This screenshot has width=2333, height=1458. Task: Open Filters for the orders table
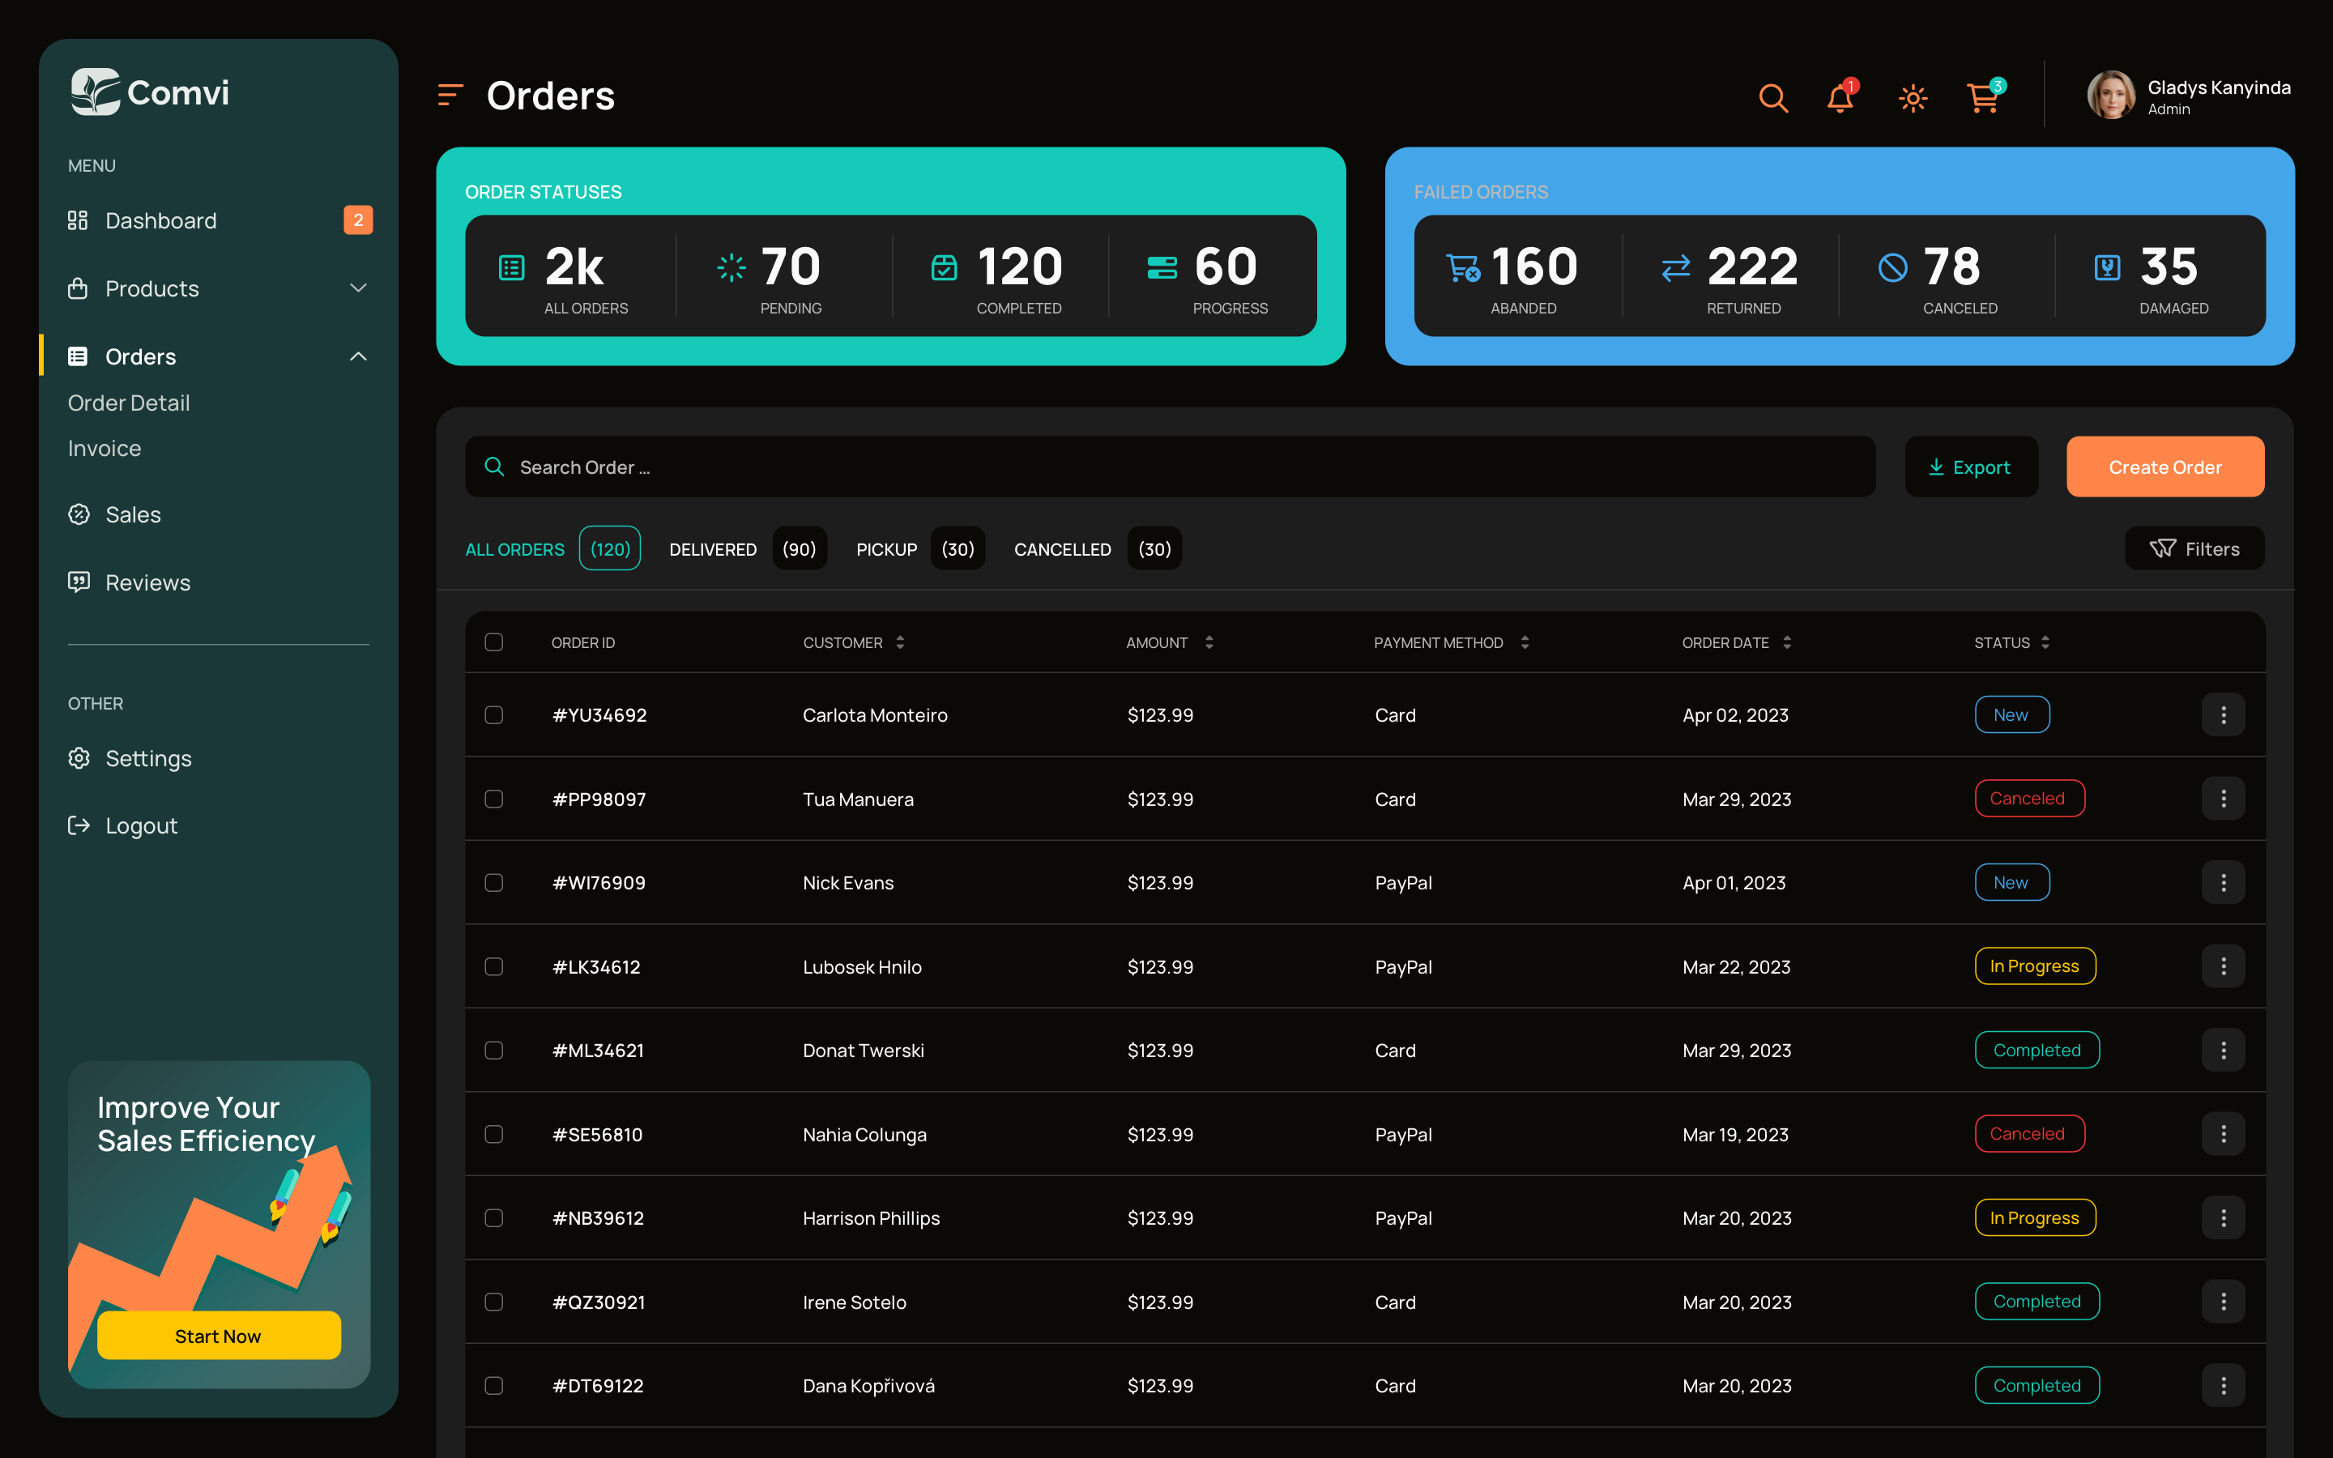(2194, 548)
